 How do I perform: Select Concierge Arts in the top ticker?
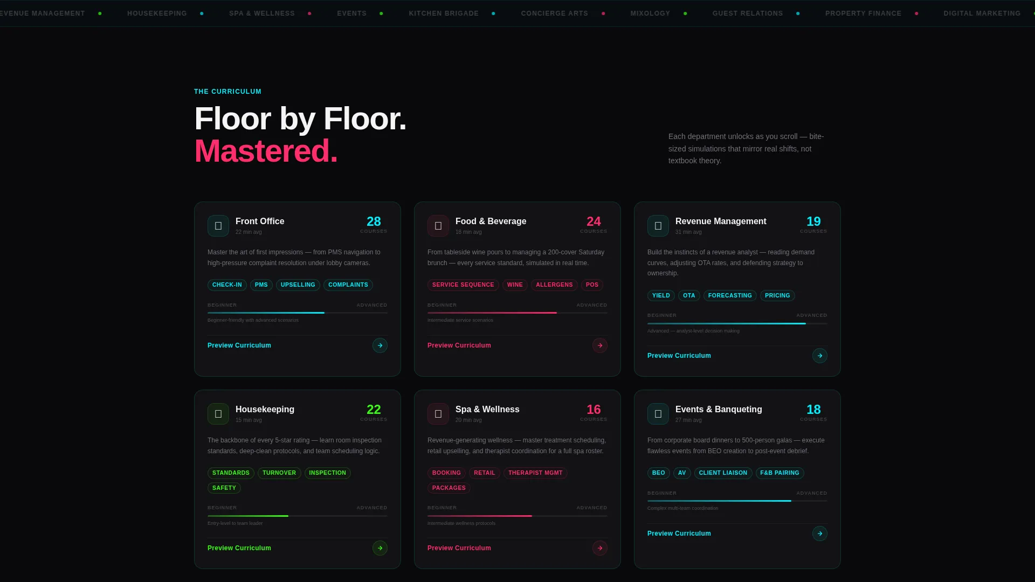tap(555, 13)
